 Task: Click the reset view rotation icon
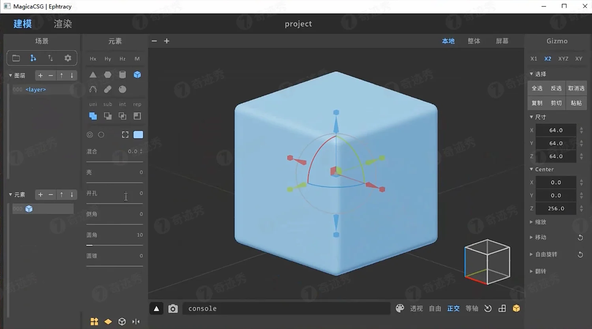pos(488,308)
